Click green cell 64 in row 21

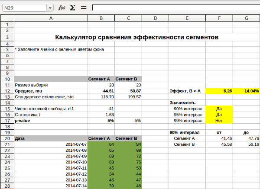[x=101, y=144]
